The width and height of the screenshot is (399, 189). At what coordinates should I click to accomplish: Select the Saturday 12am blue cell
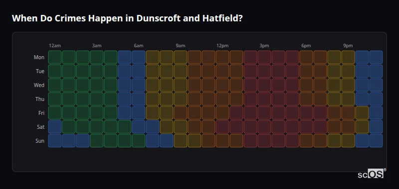55,127
